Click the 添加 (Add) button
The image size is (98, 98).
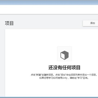pyautogui.click(x=90, y=23)
